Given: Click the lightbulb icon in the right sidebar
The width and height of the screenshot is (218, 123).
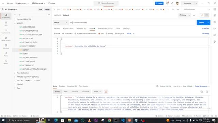Looking at the screenshot, I should point(215,42).
